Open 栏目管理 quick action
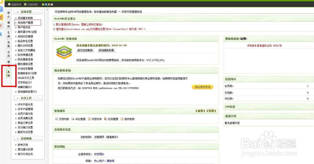The image size is (314, 164). click(x=111, y=119)
